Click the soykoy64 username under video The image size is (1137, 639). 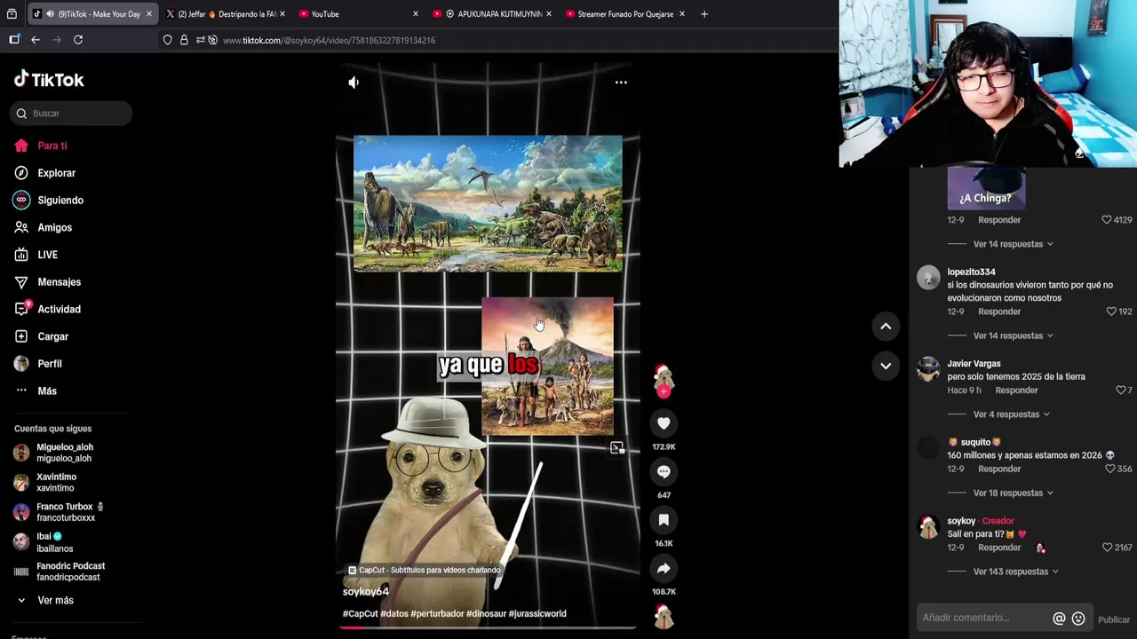tap(366, 591)
